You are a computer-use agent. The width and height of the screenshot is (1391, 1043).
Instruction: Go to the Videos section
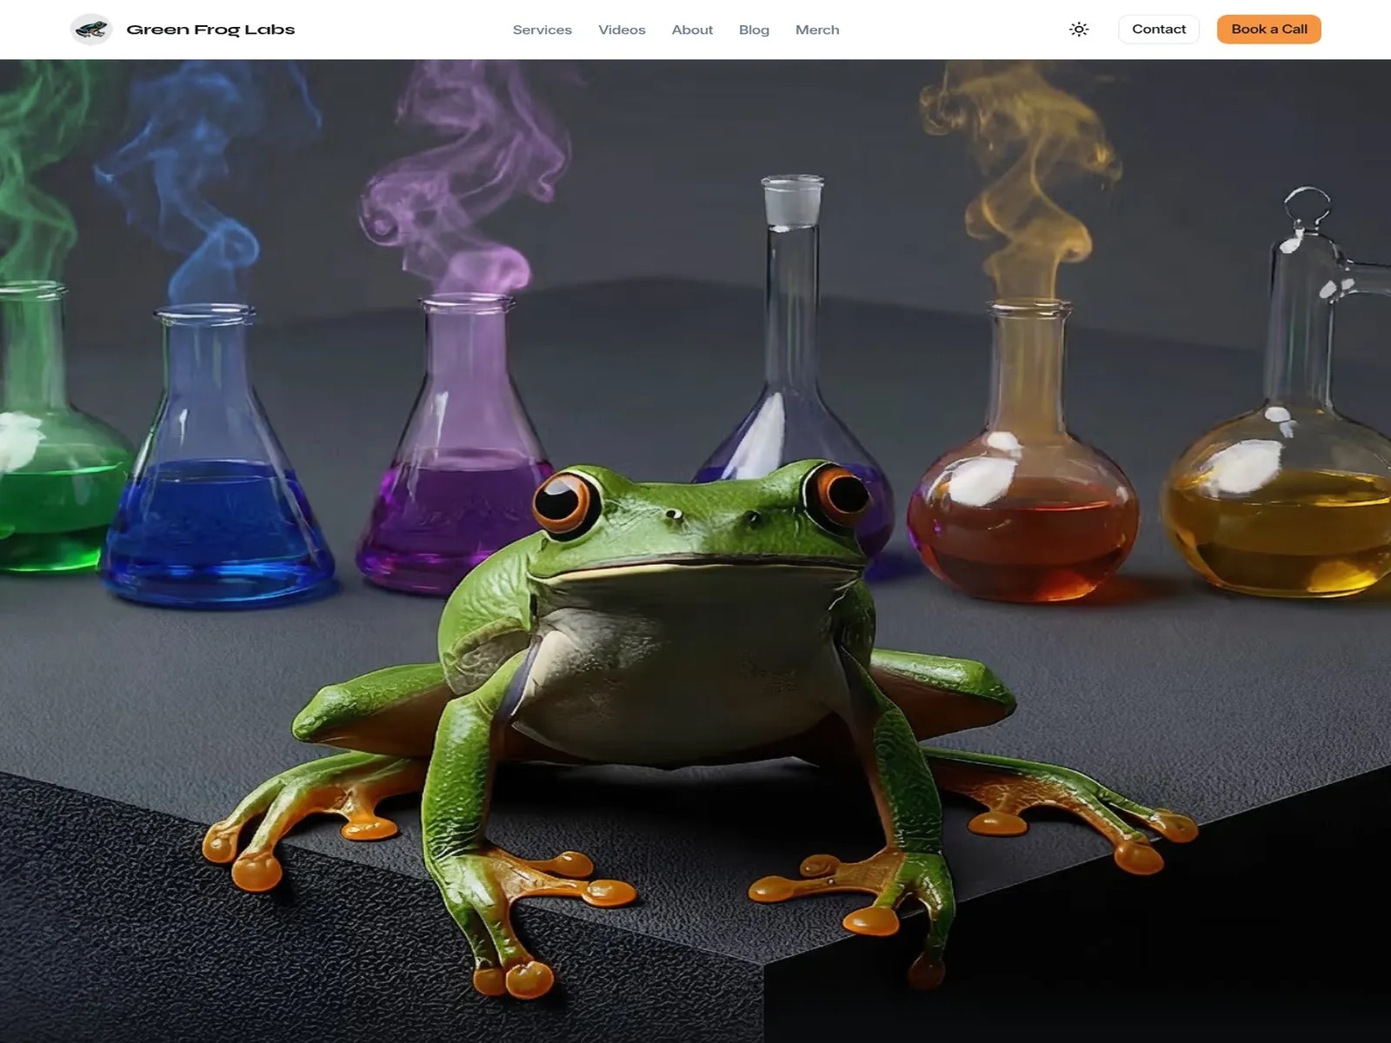point(622,30)
